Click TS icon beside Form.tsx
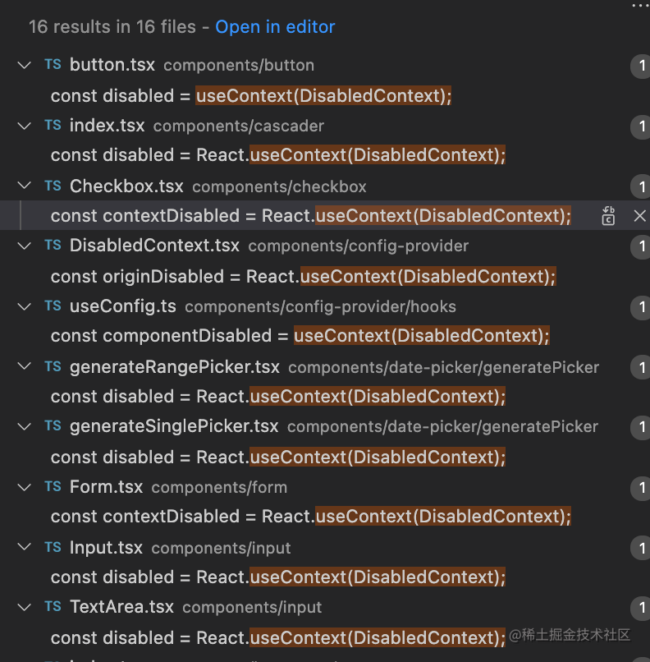Viewport: 650px width, 662px height. click(53, 487)
